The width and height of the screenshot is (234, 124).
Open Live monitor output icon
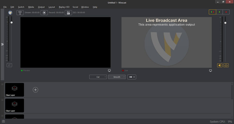(x=210, y=71)
